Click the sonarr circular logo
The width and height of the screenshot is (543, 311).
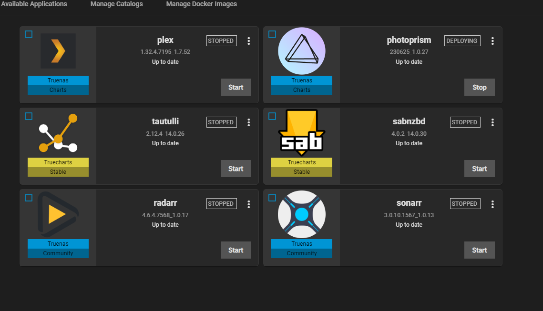(x=302, y=214)
